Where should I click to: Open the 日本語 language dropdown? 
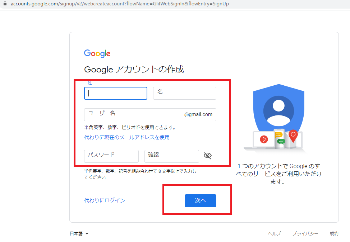pyautogui.click(x=79, y=233)
